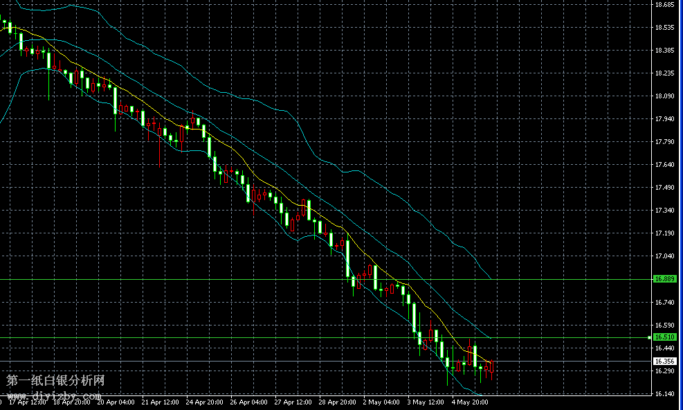Click the 17.490 price axis label
Viewport: 683px width, 410px height.
[664, 188]
